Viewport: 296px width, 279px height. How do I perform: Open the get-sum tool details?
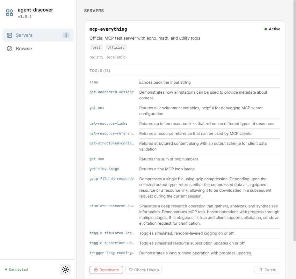(x=97, y=159)
